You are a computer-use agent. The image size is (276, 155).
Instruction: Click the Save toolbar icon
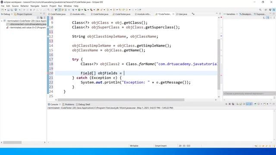click(x=8, y=10)
